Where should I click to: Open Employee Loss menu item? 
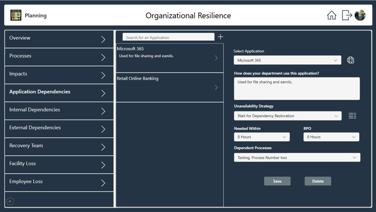(59, 183)
